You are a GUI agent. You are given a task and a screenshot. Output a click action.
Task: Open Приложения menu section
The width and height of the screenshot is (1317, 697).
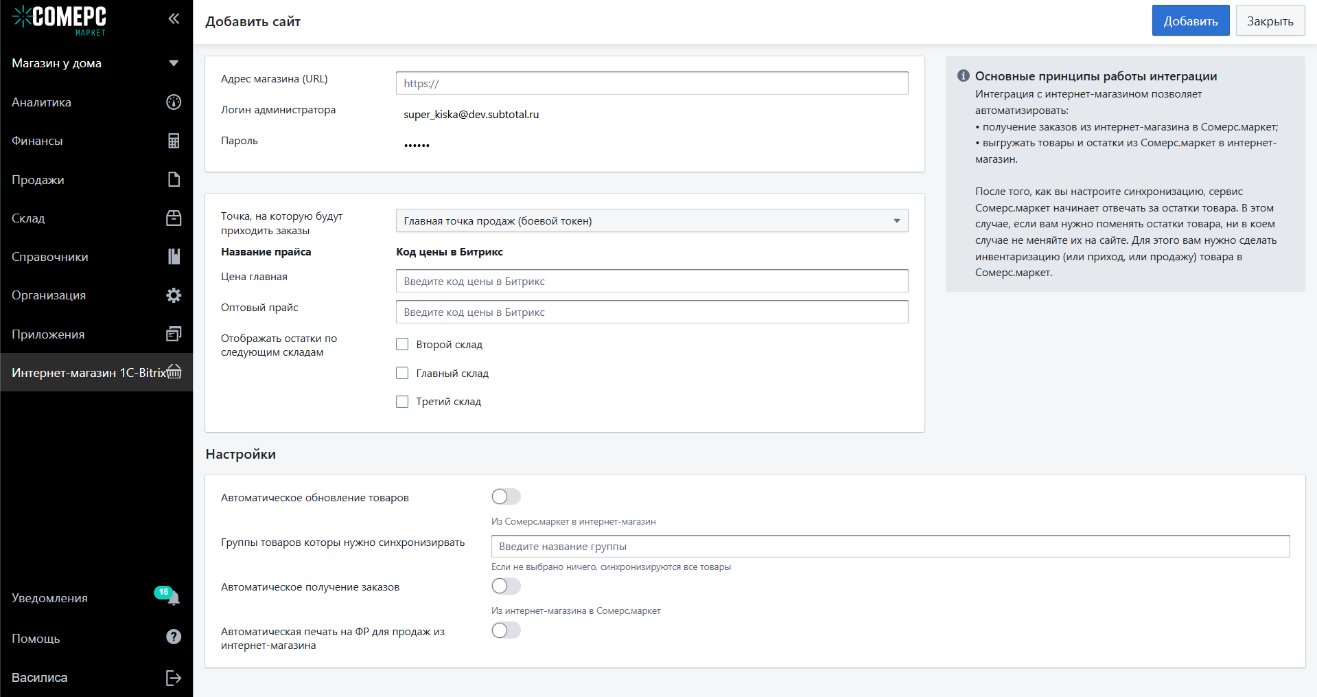click(x=96, y=334)
